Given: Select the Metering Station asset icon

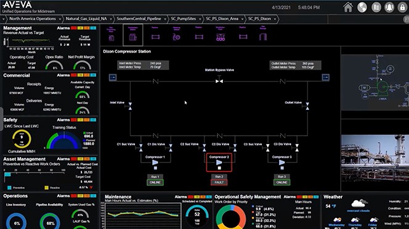Looking at the screenshot, I should tap(177, 34).
